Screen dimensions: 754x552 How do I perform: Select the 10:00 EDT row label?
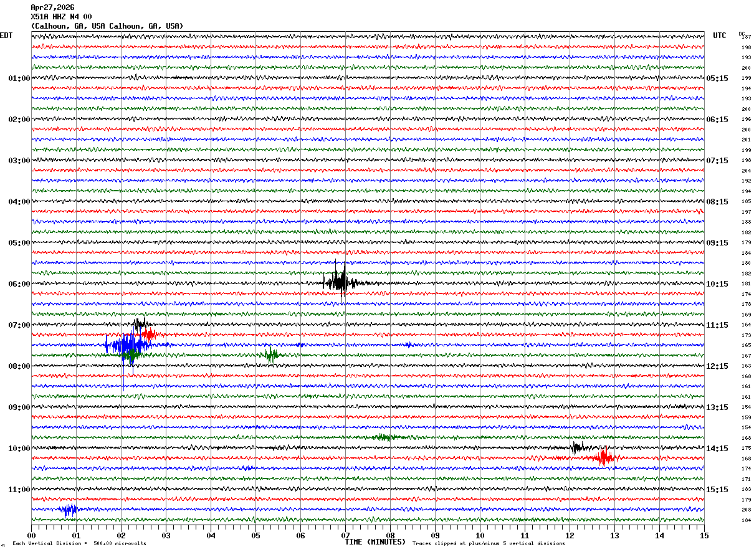(19, 449)
